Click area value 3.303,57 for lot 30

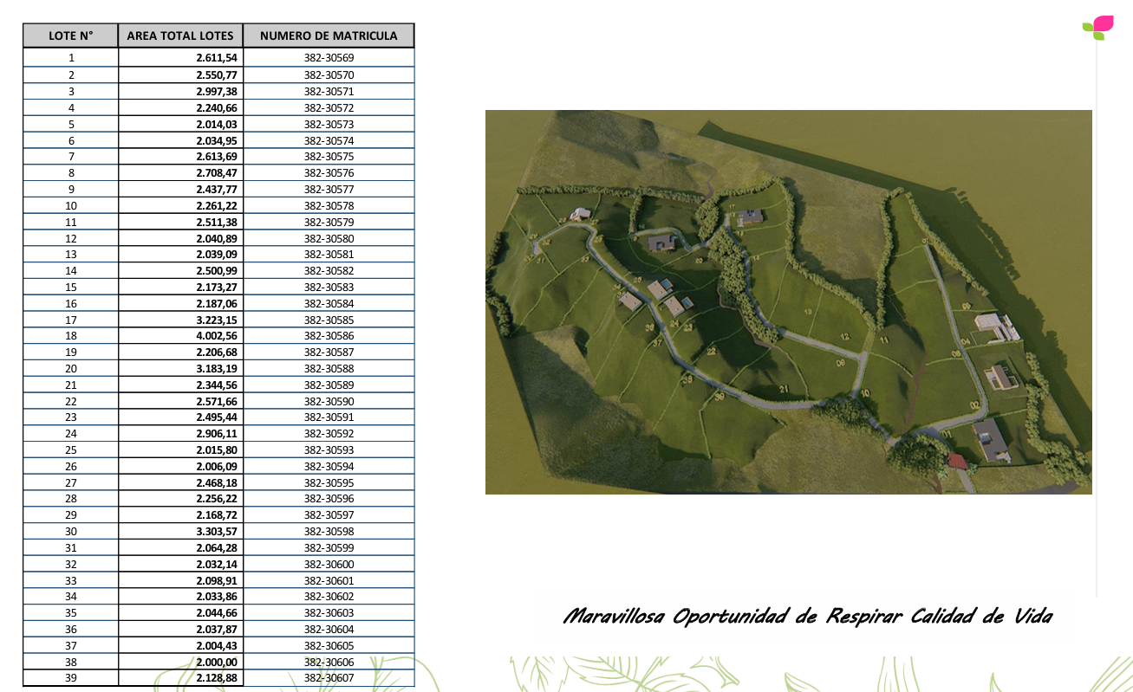click(x=217, y=532)
